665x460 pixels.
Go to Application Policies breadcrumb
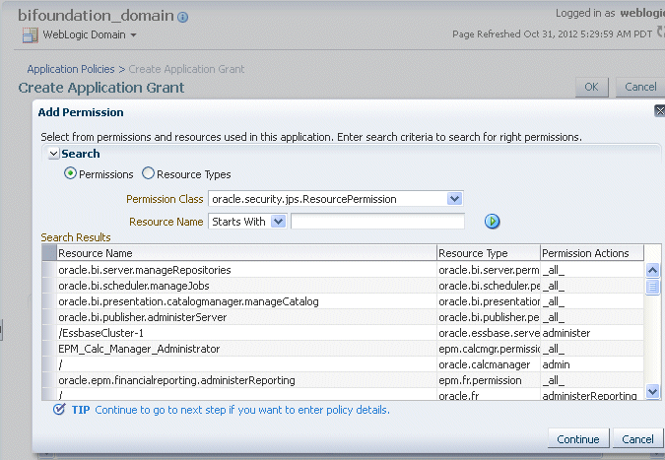71,69
